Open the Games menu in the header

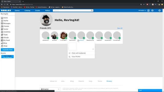[17, 10]
